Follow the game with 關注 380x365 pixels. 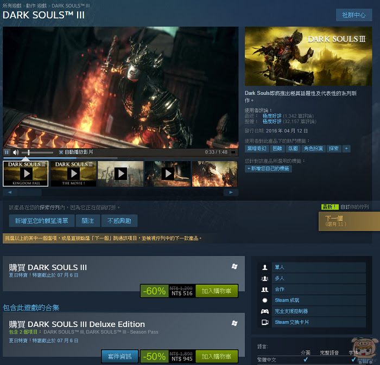[x=88, y=221]
